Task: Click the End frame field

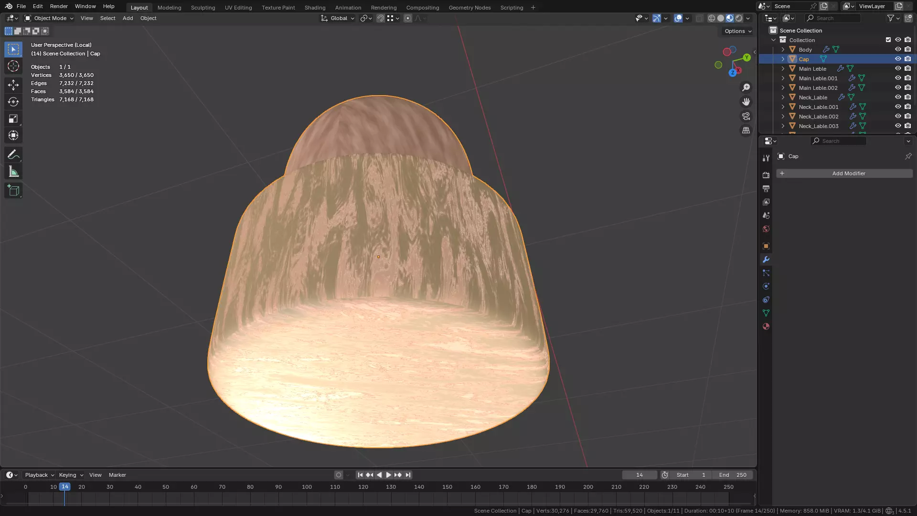Action: tap(733, 475)
